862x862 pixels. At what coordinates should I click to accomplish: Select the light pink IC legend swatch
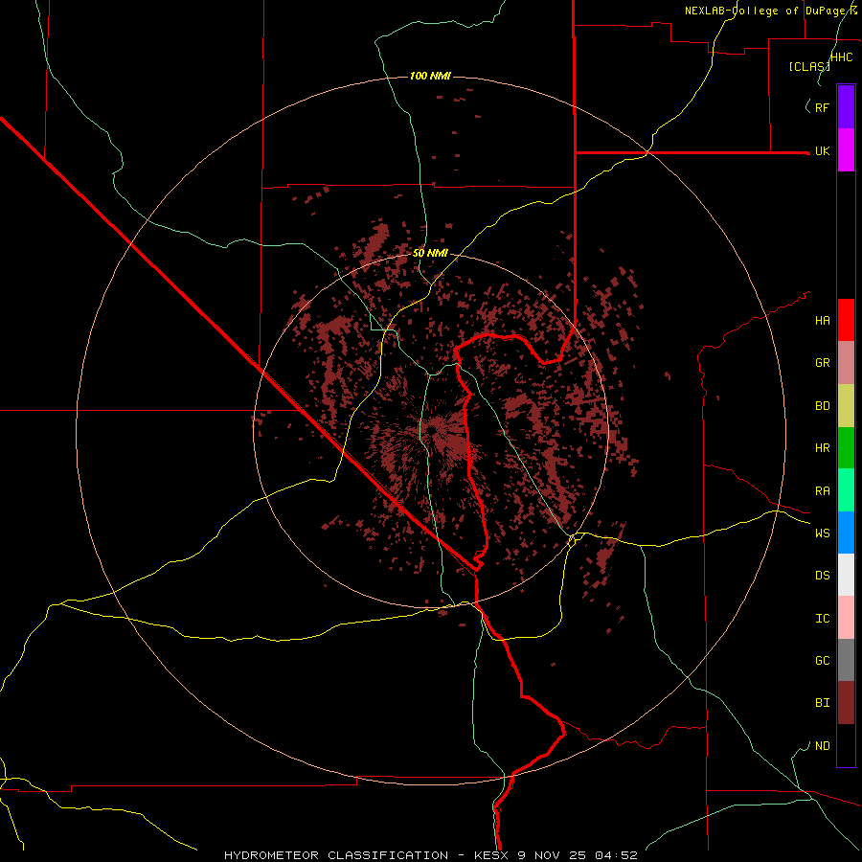[846, 618]
